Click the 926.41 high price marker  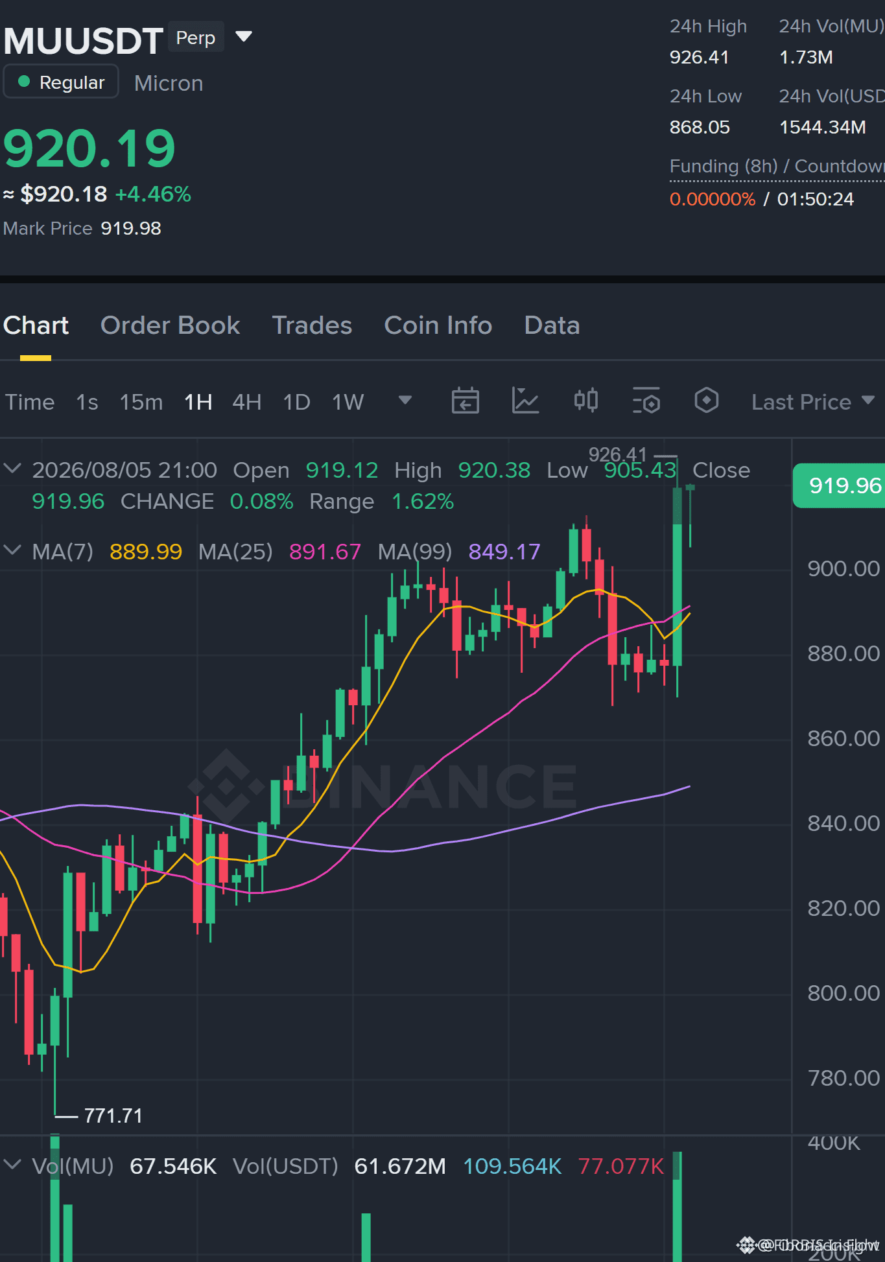617,454
